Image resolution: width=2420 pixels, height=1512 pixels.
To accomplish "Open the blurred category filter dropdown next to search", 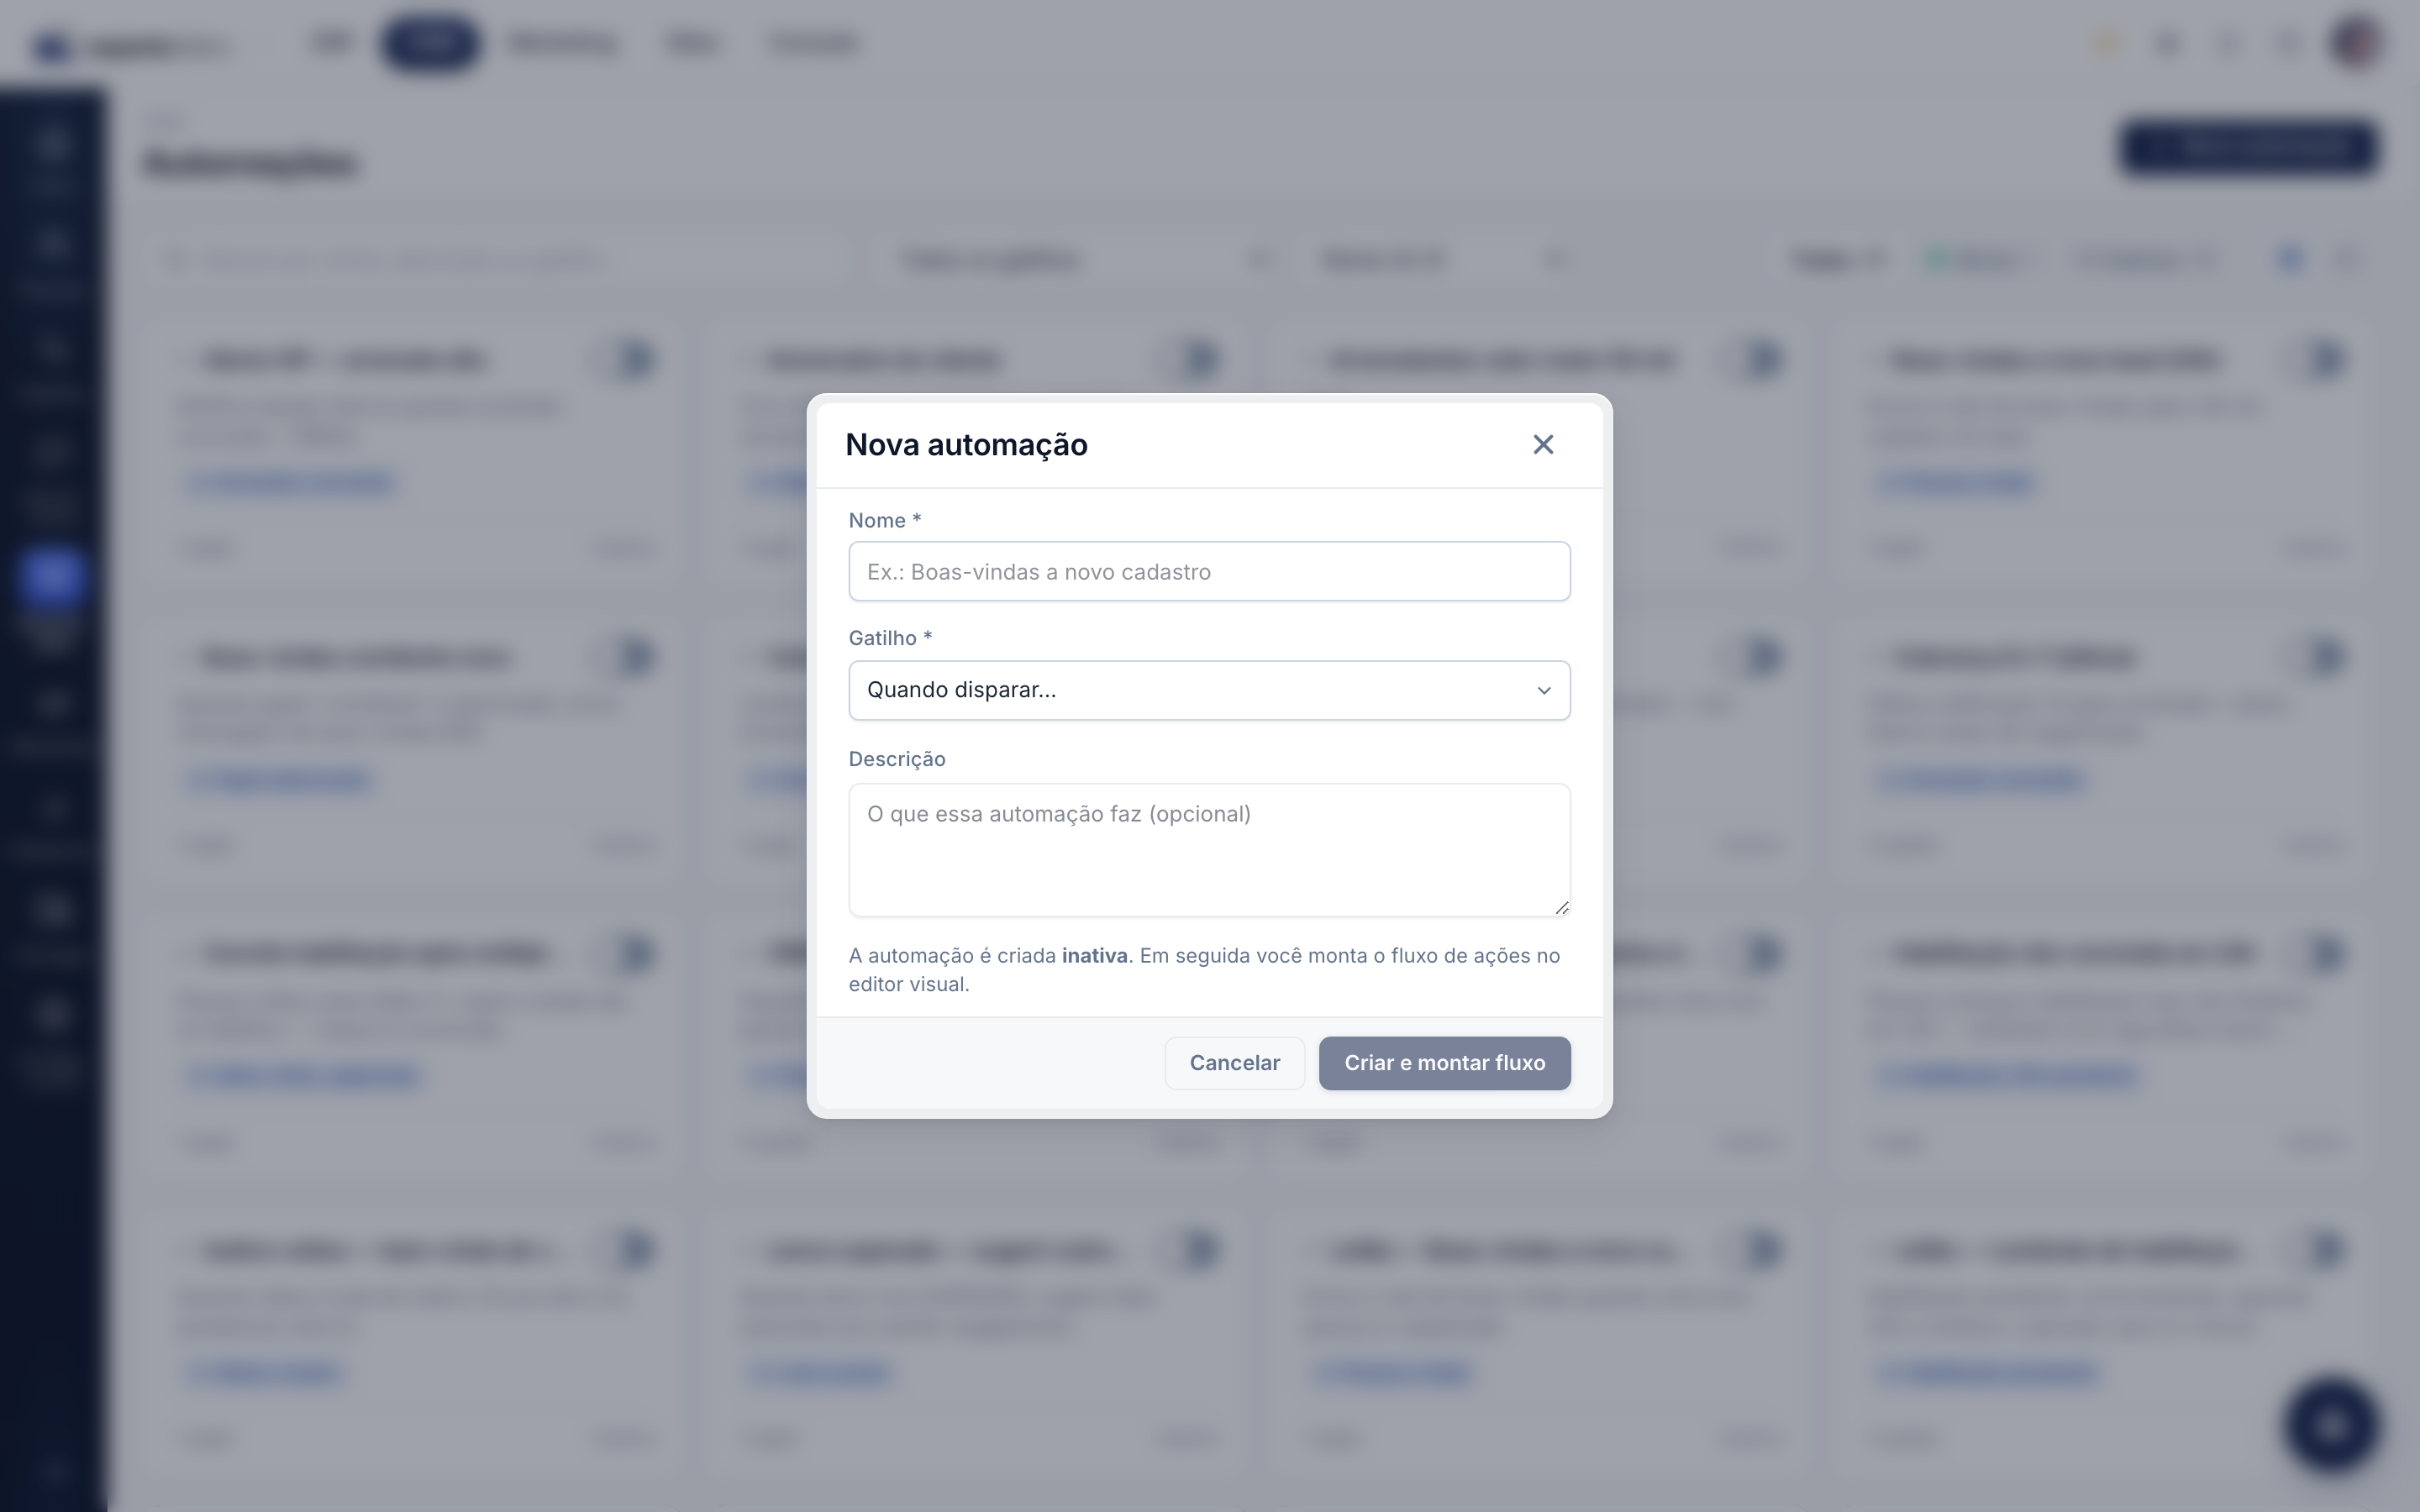I will tap(1086, 260).
